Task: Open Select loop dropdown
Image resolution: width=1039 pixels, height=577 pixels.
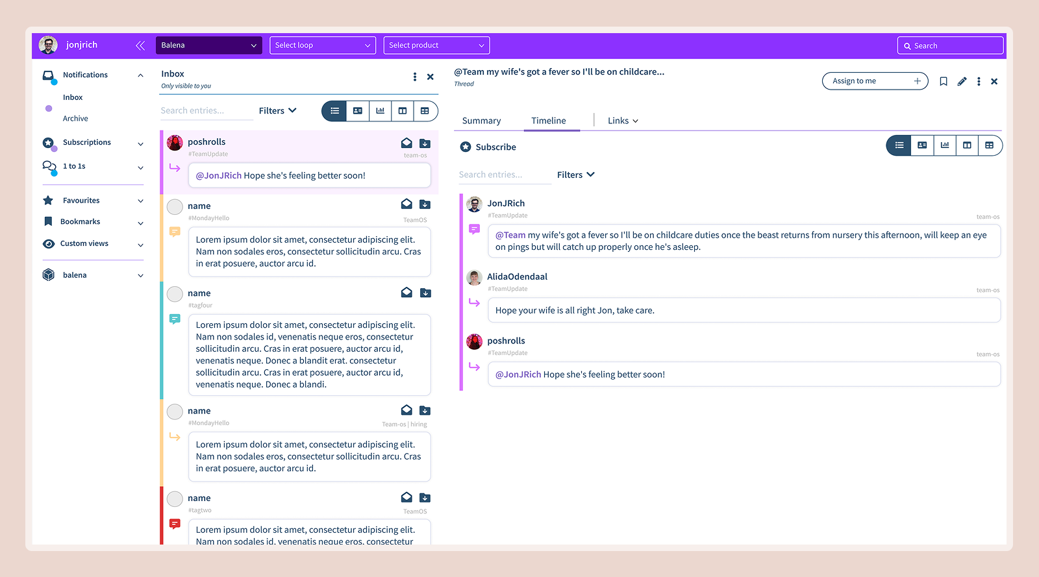Action: tap(323, 45)
